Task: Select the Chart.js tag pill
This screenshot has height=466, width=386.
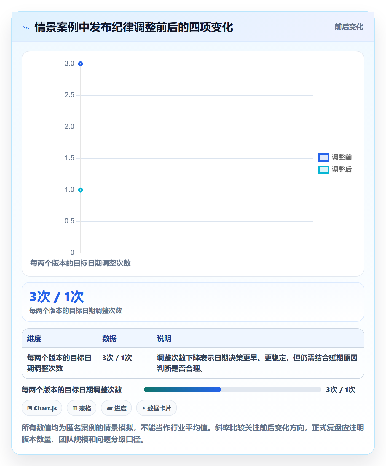Action: tap(42, 408)
